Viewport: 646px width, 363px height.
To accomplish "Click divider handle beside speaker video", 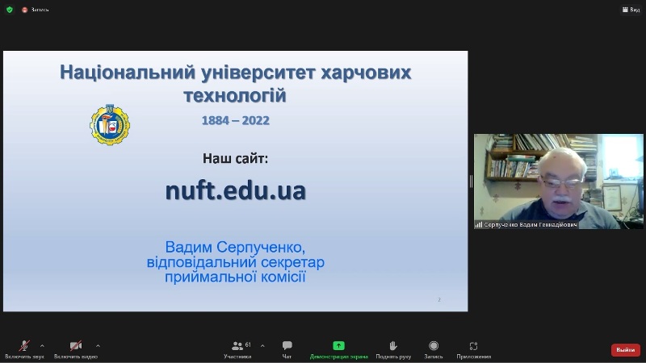I will coord(471,181).
